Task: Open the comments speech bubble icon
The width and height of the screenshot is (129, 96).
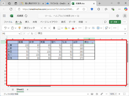Action: 105,22
